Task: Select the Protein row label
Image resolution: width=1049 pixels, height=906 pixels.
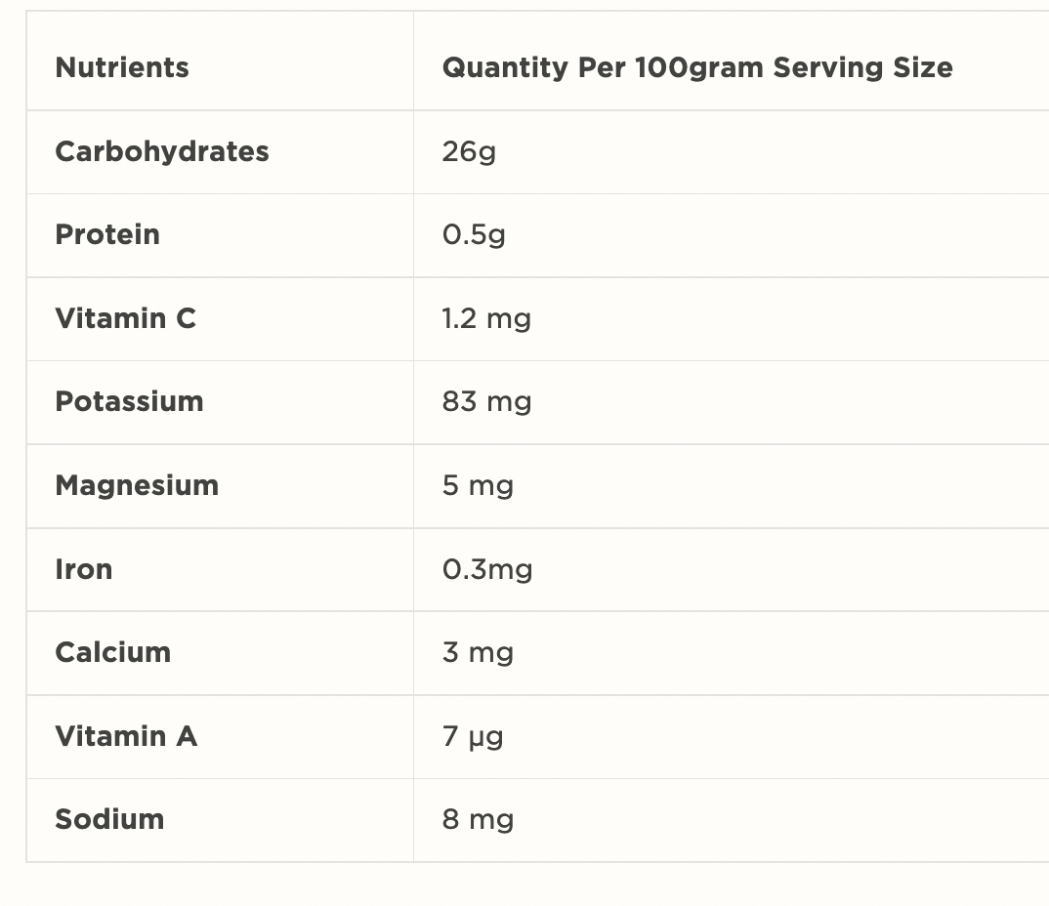Action: [107, 234]
